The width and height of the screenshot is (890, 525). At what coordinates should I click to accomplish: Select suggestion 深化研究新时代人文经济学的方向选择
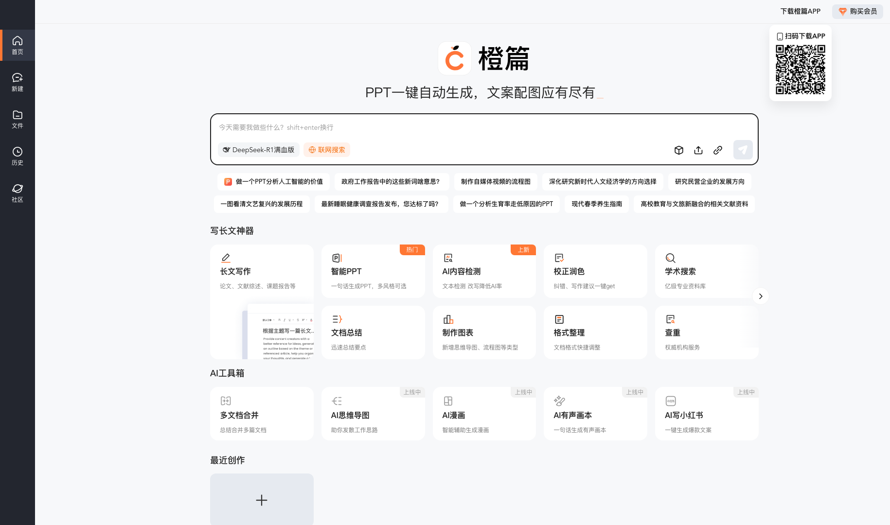pyautogui.click(x=603, y=182)
